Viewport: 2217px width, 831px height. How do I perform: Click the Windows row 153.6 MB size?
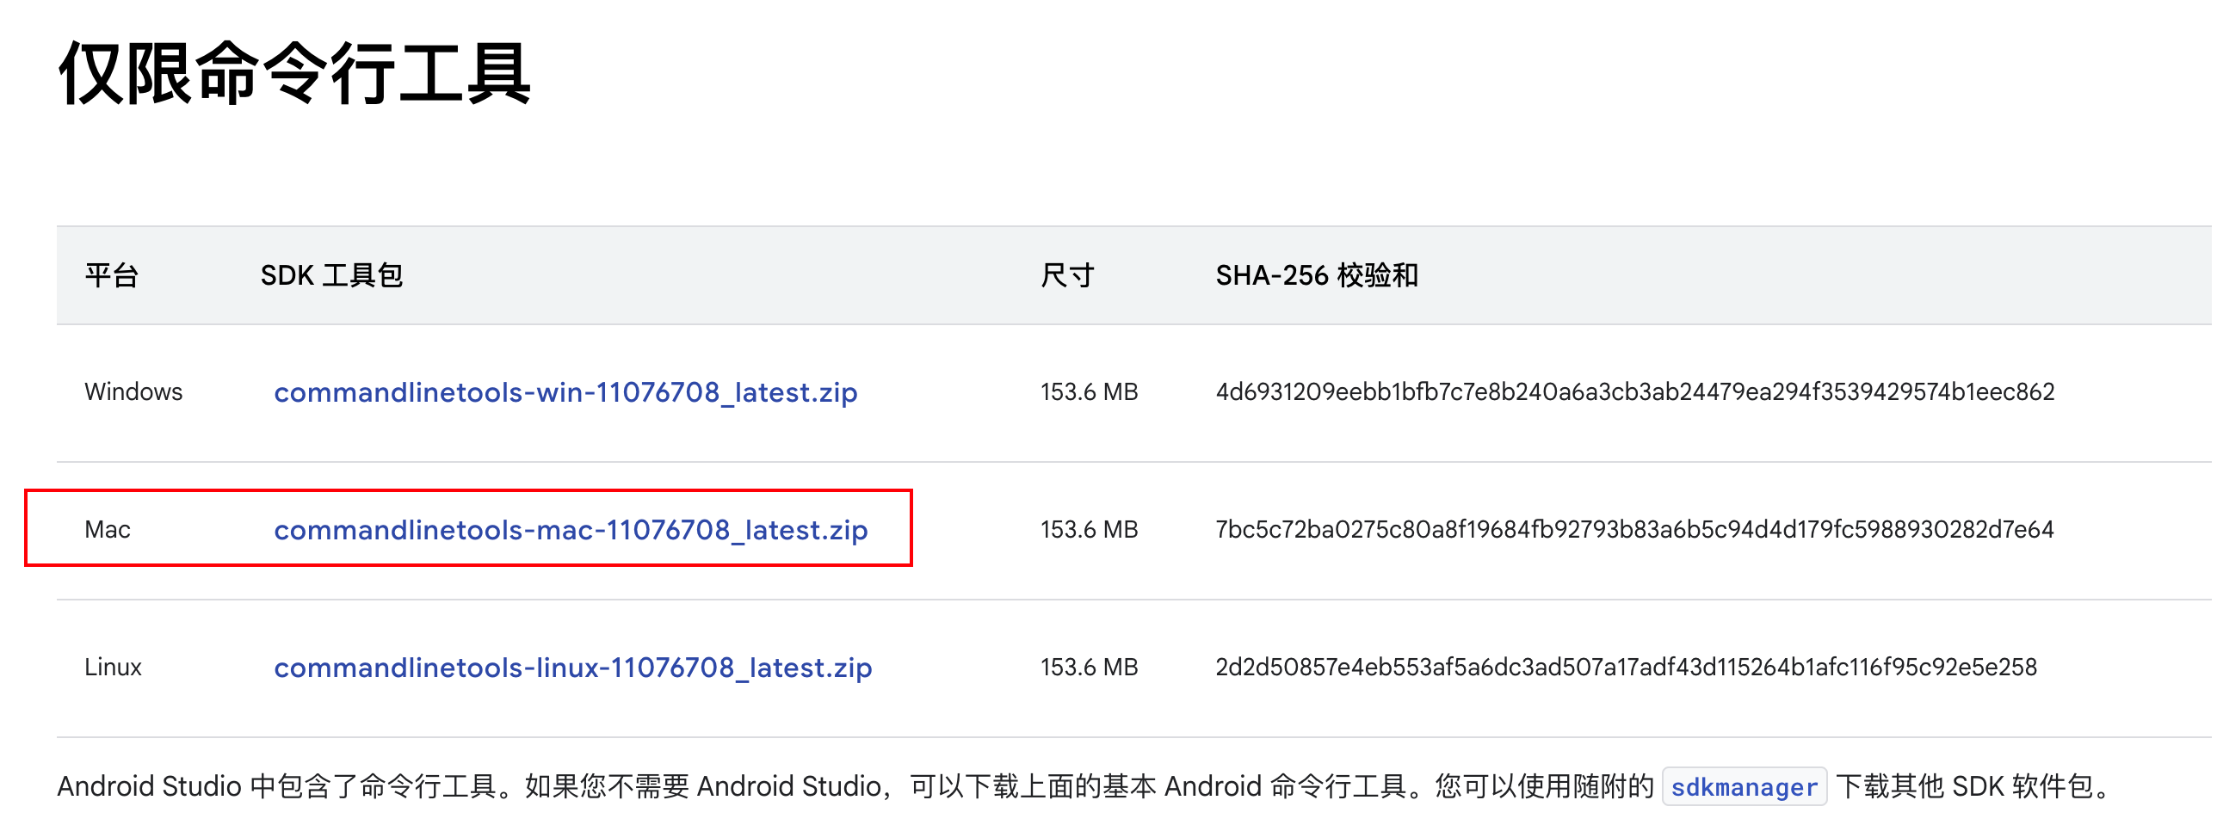[1089, 392]
